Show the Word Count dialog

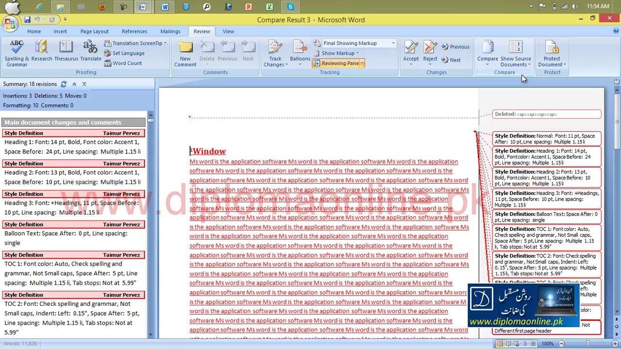123,63
